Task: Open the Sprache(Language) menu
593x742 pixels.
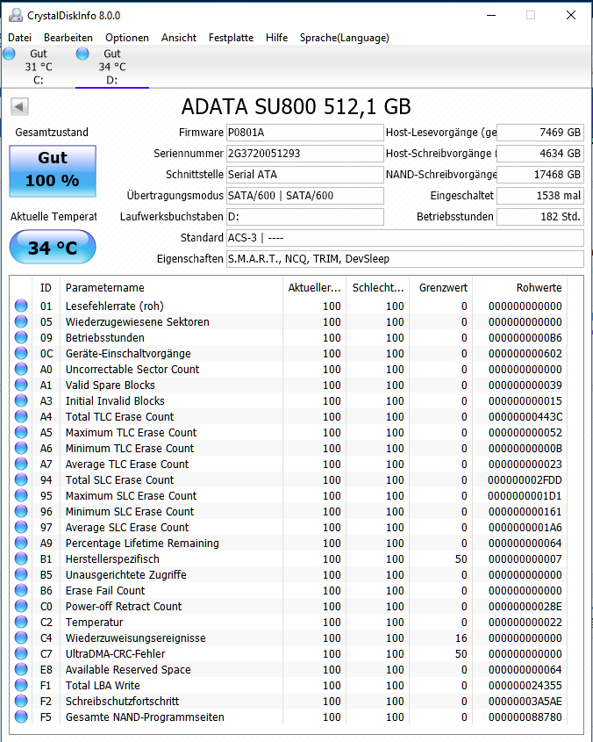Action: (344, 38)
